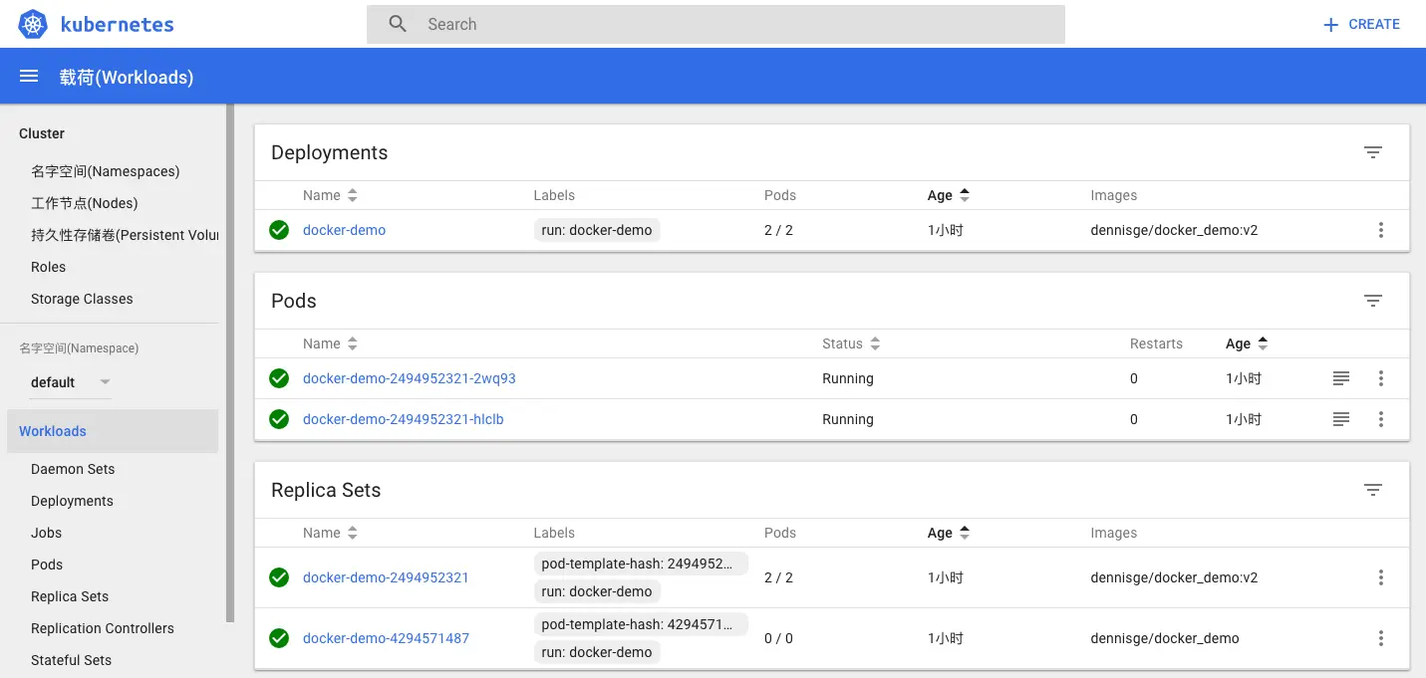Select Daemon Sets in the sidebar

click(x=72, y=469)
